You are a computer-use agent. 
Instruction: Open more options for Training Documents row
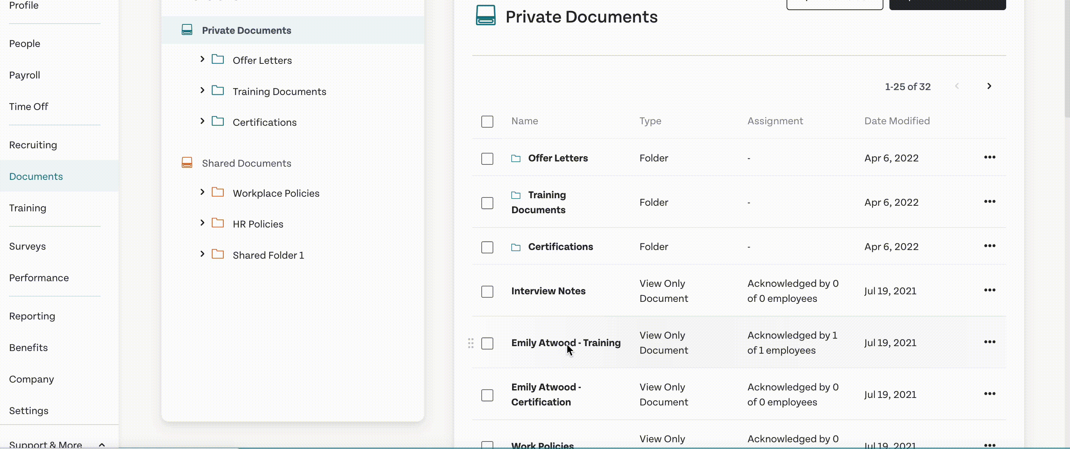click(x=989, y=202)
